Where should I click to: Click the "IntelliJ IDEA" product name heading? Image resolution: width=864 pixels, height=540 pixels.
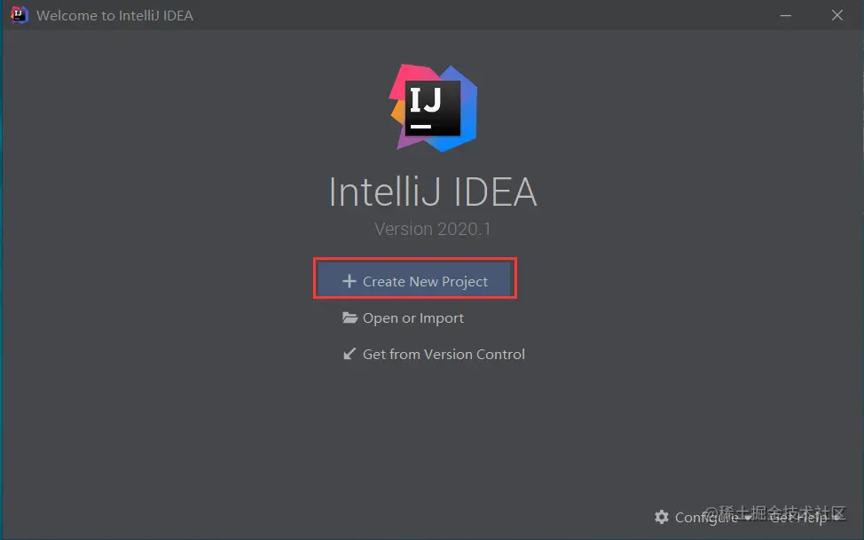433,192
